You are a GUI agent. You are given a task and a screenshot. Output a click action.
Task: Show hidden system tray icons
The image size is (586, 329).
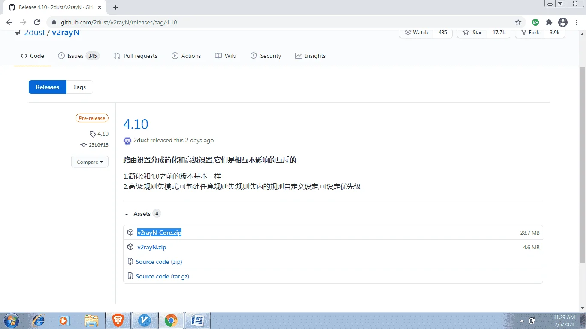coord(522,320)
